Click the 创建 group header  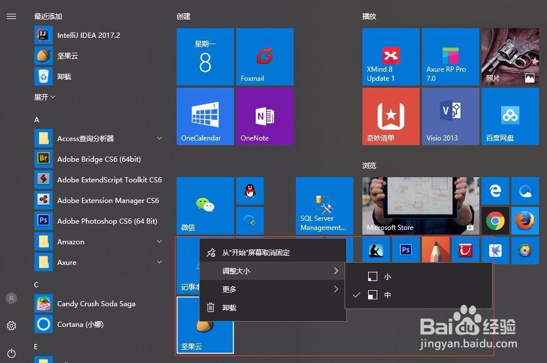tap(183, 17)
